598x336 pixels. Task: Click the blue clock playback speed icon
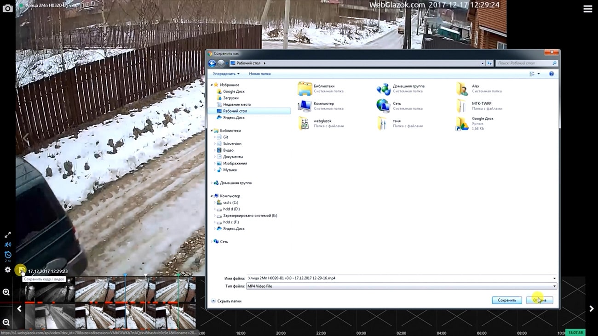point(7,255)
